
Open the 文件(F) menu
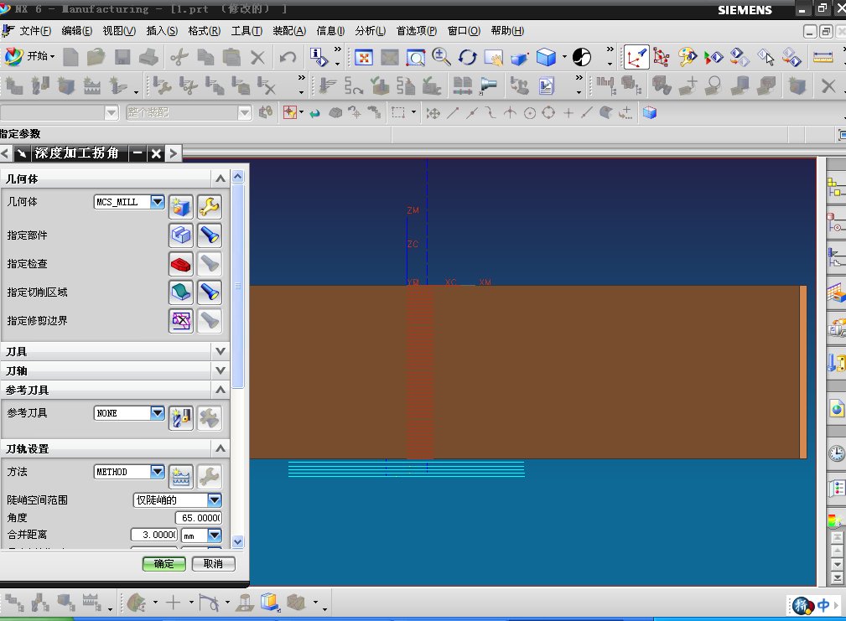click(x=35, y=31)
